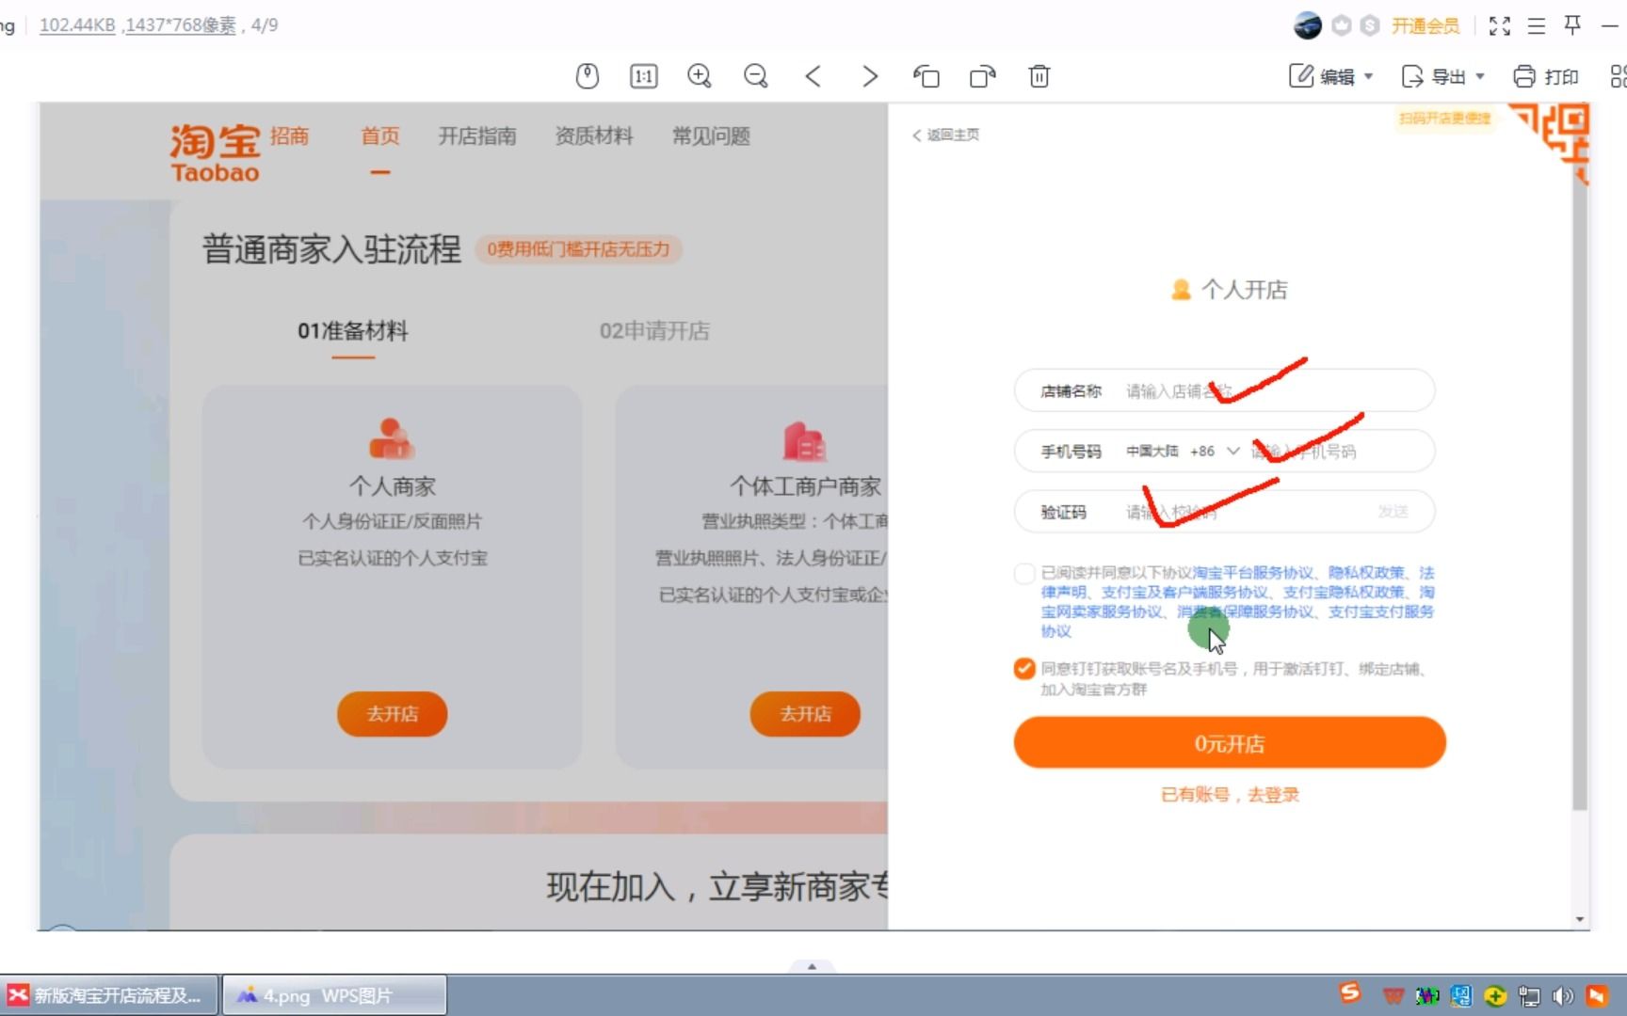Click the 验证码 input field
The width and height of the screenshot is (1627, 1016).
click(1224, 512)
